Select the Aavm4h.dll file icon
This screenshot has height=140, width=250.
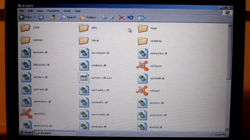(26, 52)
